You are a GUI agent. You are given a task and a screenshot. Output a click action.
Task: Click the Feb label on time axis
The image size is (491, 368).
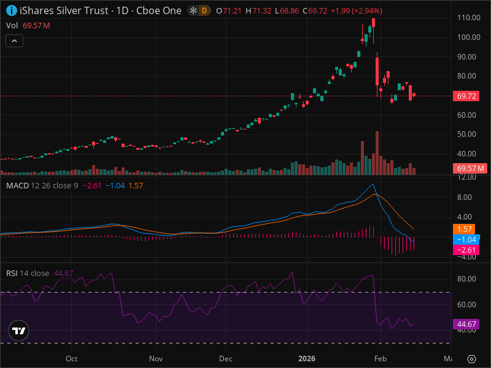[x=381, y=359]
